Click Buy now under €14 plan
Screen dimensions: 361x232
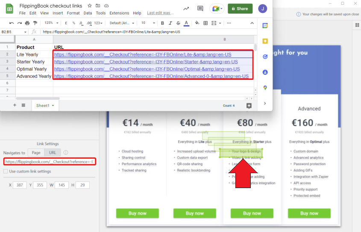(x=138, y=213)
